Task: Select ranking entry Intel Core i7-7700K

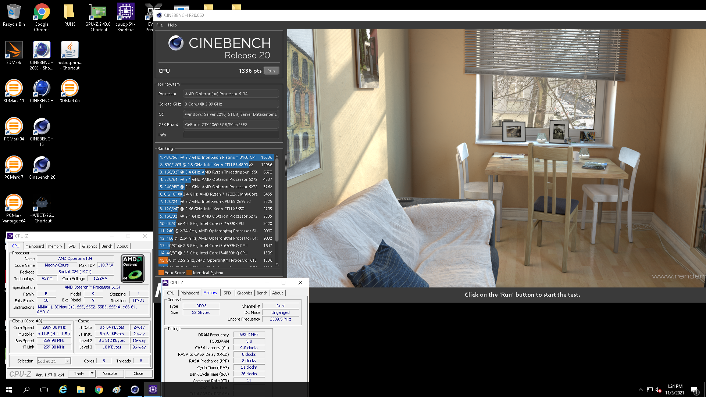Action: click(x=216, y=223)
